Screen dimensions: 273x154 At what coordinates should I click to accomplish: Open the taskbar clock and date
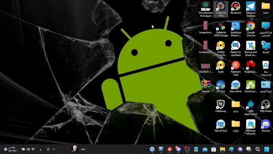(12, 149)
